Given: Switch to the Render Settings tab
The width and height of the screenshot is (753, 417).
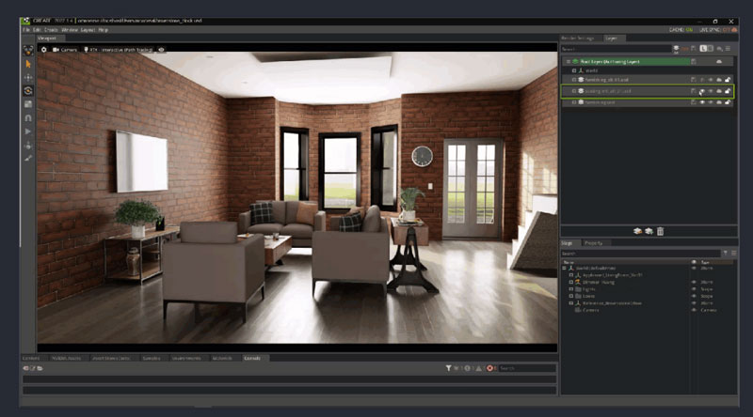Looking at the screenshot, I should (x=577, y=39).
